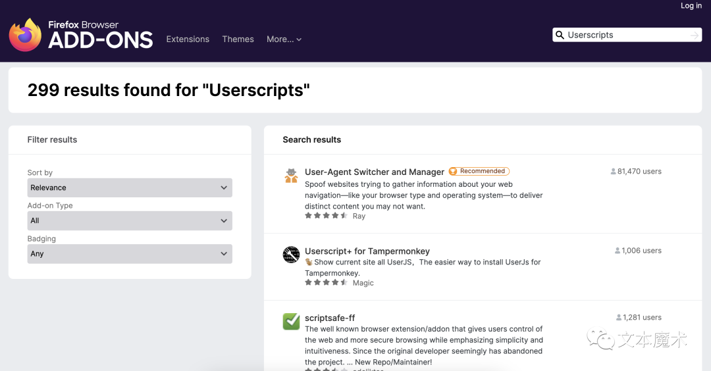This screenshot has width=711, height=371.
Task: Click author name Ray
Action: 359,216
